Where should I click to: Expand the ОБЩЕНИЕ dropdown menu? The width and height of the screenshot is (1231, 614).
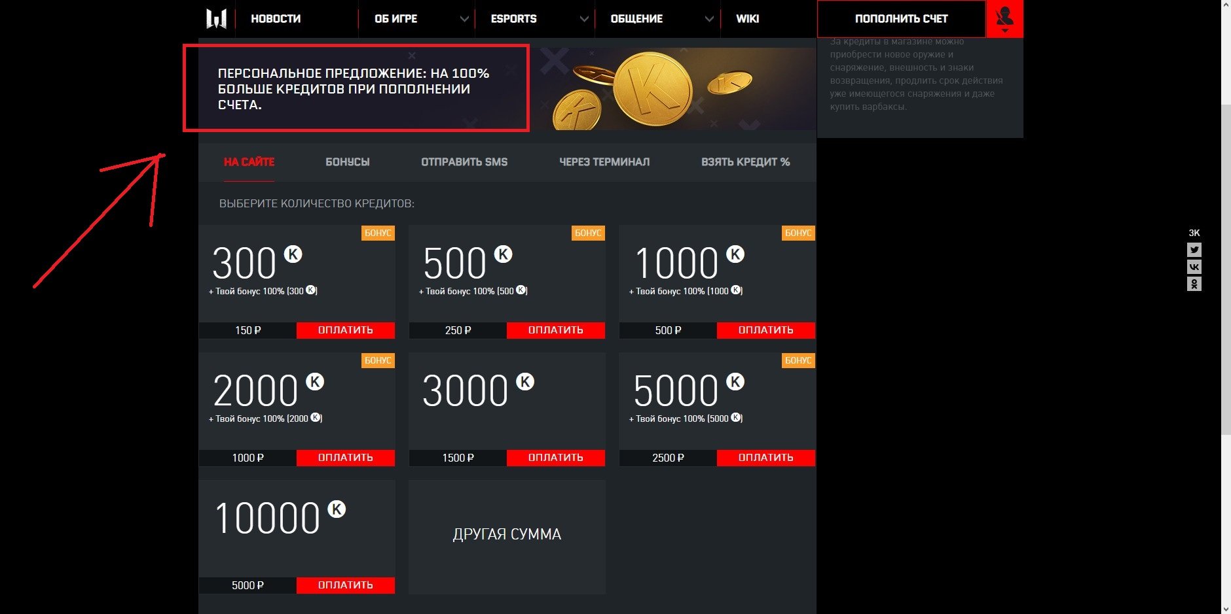tap(708, 19)
